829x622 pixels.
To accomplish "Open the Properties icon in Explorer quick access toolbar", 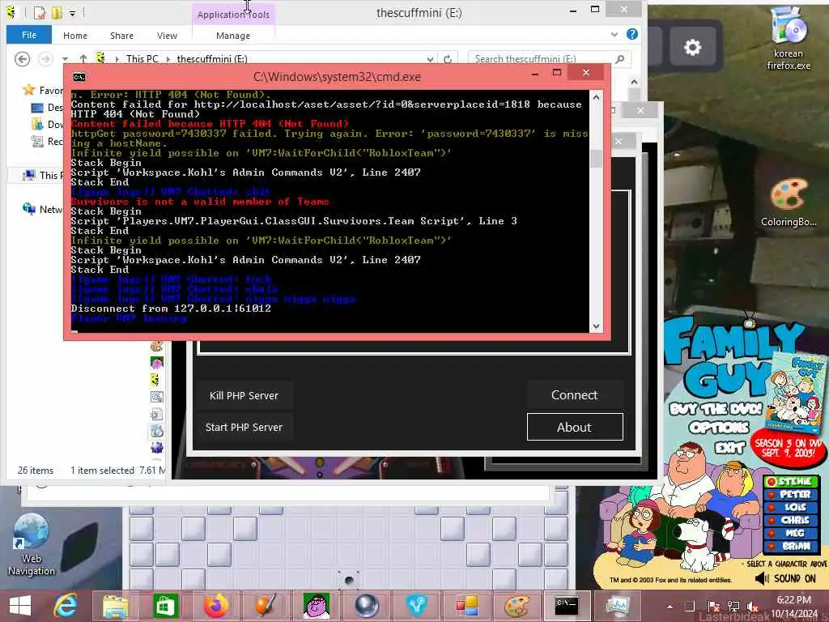I will pos(39,12).
